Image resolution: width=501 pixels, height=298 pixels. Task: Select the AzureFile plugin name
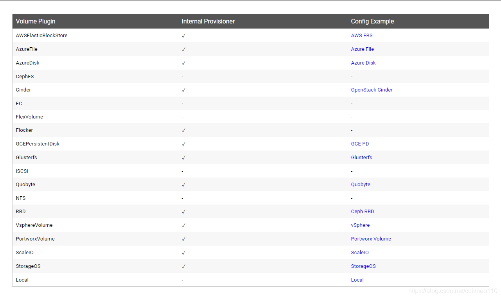27,49
